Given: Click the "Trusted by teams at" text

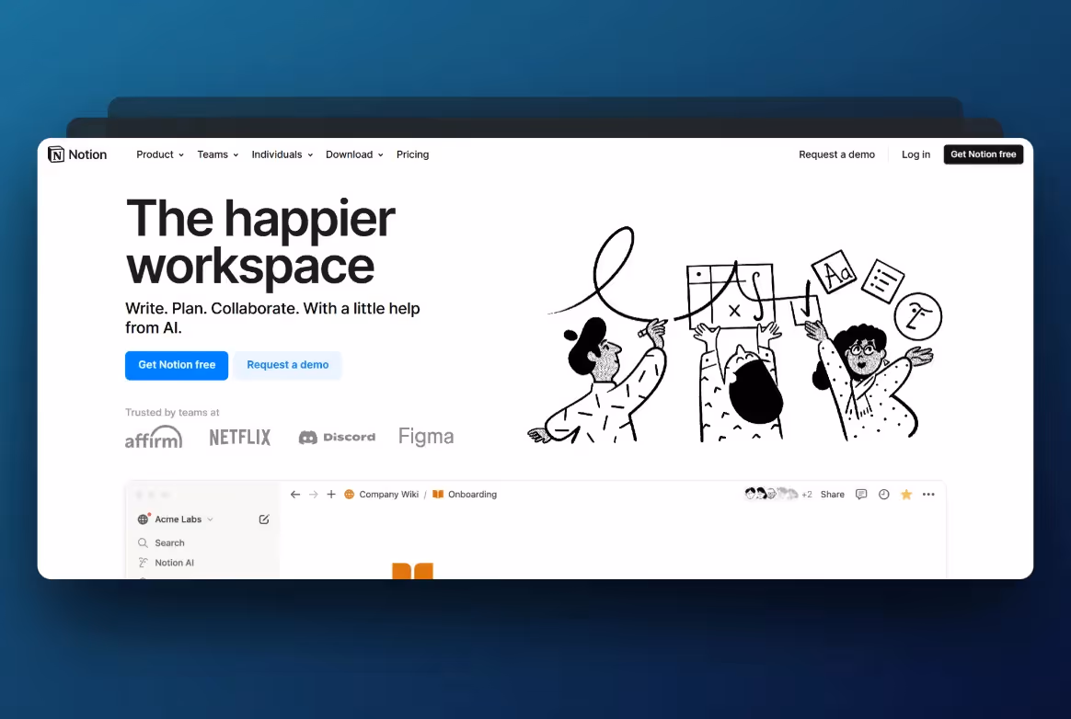Looking at the screenshot, I should point(172,413).
